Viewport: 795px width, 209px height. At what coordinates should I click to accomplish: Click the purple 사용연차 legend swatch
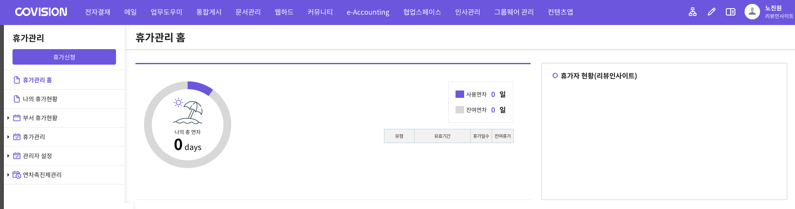coord(459,94)
